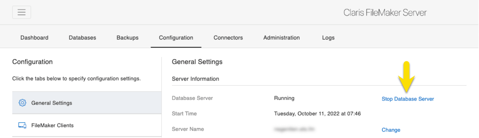Open the Connectors tab

(228, 38)
